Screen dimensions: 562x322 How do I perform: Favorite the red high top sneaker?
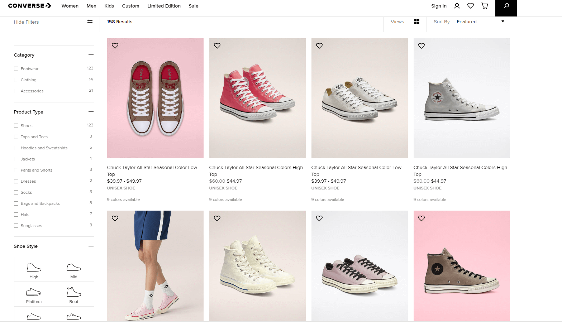[217, 46]
